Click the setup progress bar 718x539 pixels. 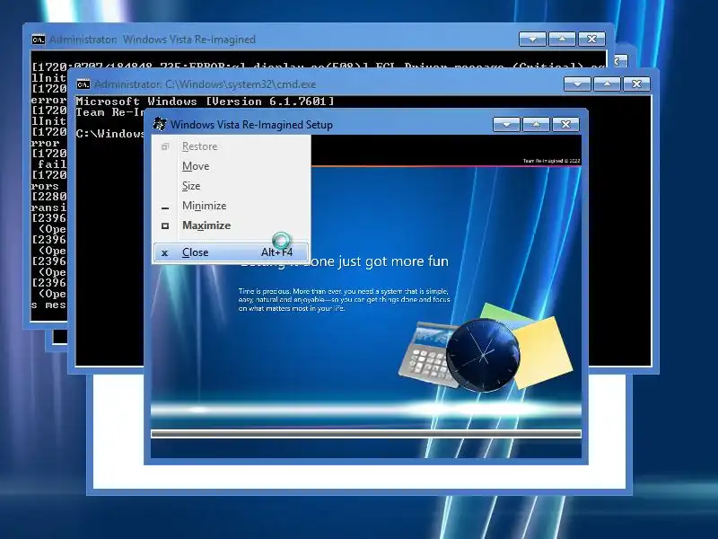pyautogui.click(x=366, y=434)
